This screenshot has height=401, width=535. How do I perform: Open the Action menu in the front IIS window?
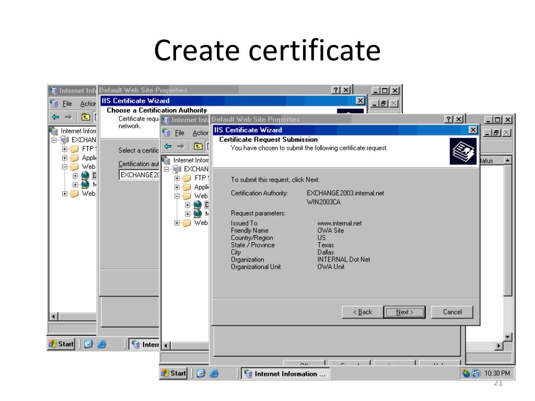tap(200, 133)
